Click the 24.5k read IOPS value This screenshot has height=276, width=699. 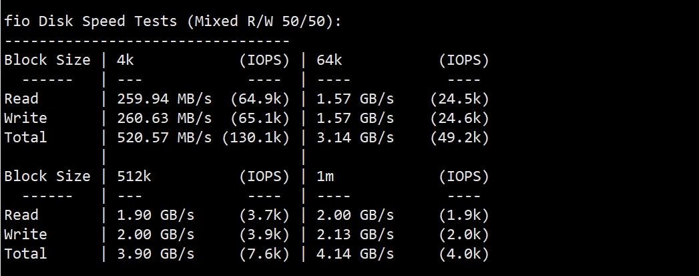click(460, 99)
